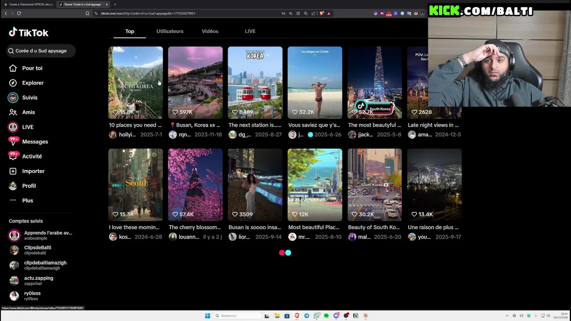
Task: Switch to the Vidéos tab
Action: click(x=210, y=31)
